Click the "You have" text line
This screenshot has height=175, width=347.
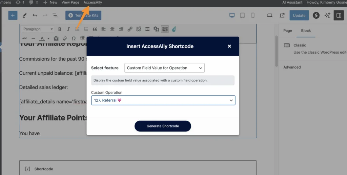click(x=29, y=133)
